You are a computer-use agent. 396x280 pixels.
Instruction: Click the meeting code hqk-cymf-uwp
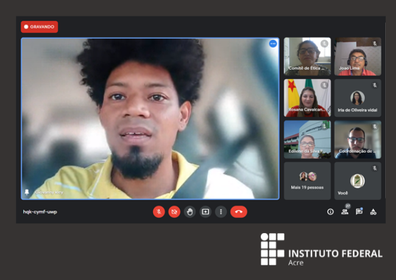point(40,212)
